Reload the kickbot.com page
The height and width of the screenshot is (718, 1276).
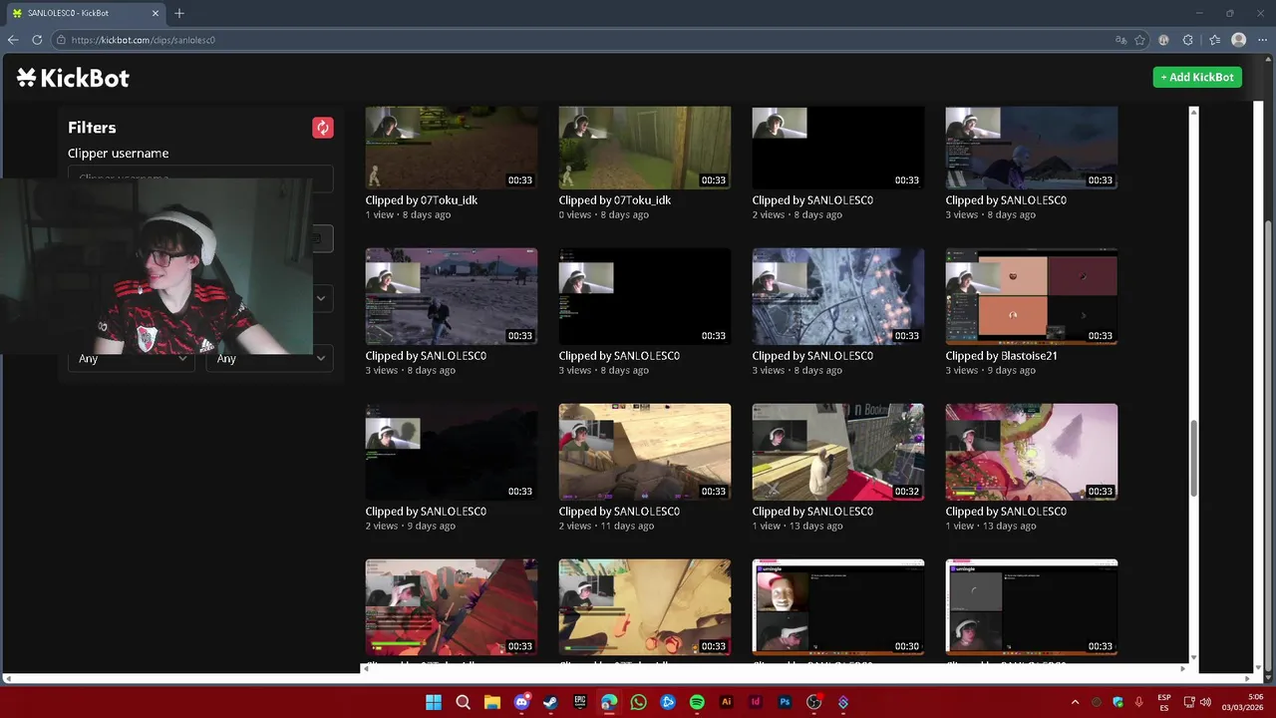point(37,40)
